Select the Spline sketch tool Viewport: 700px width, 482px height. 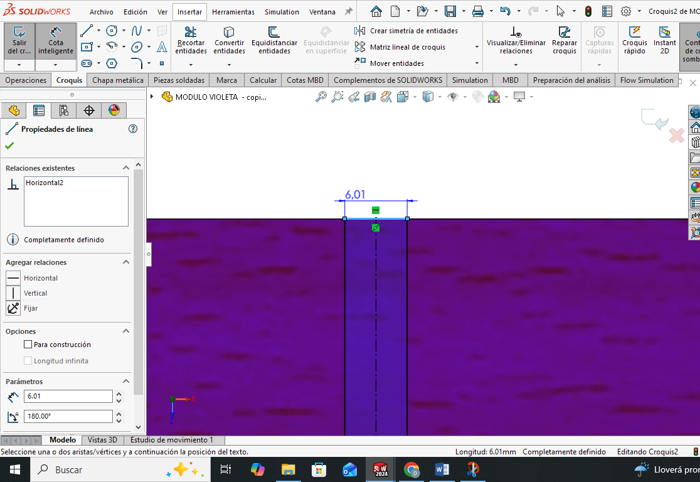point(137,31)
